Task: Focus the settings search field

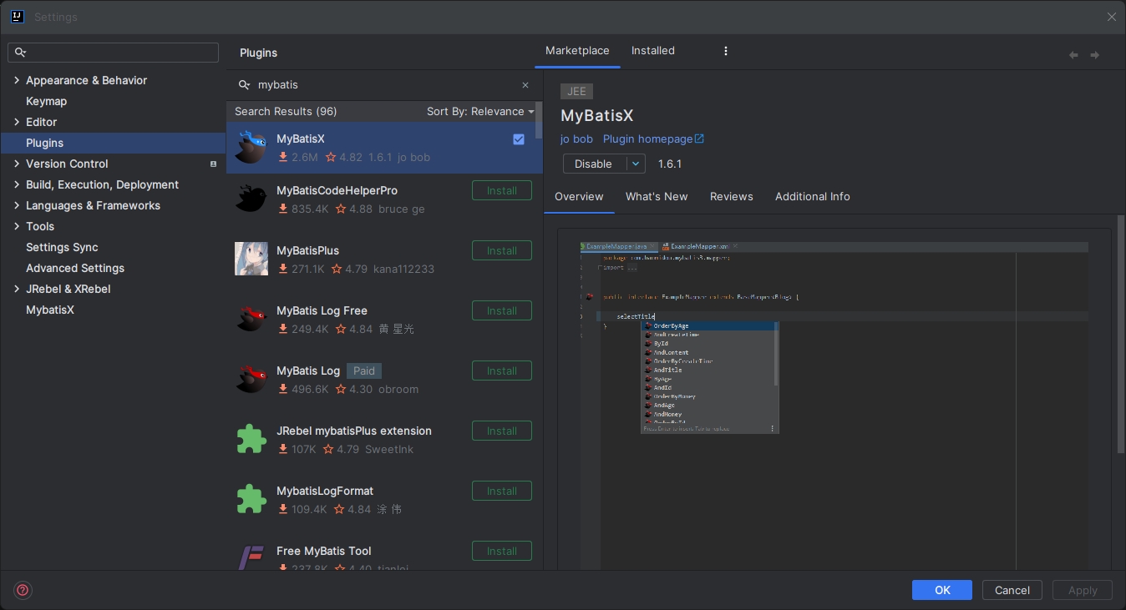Action: coord(113,53)
